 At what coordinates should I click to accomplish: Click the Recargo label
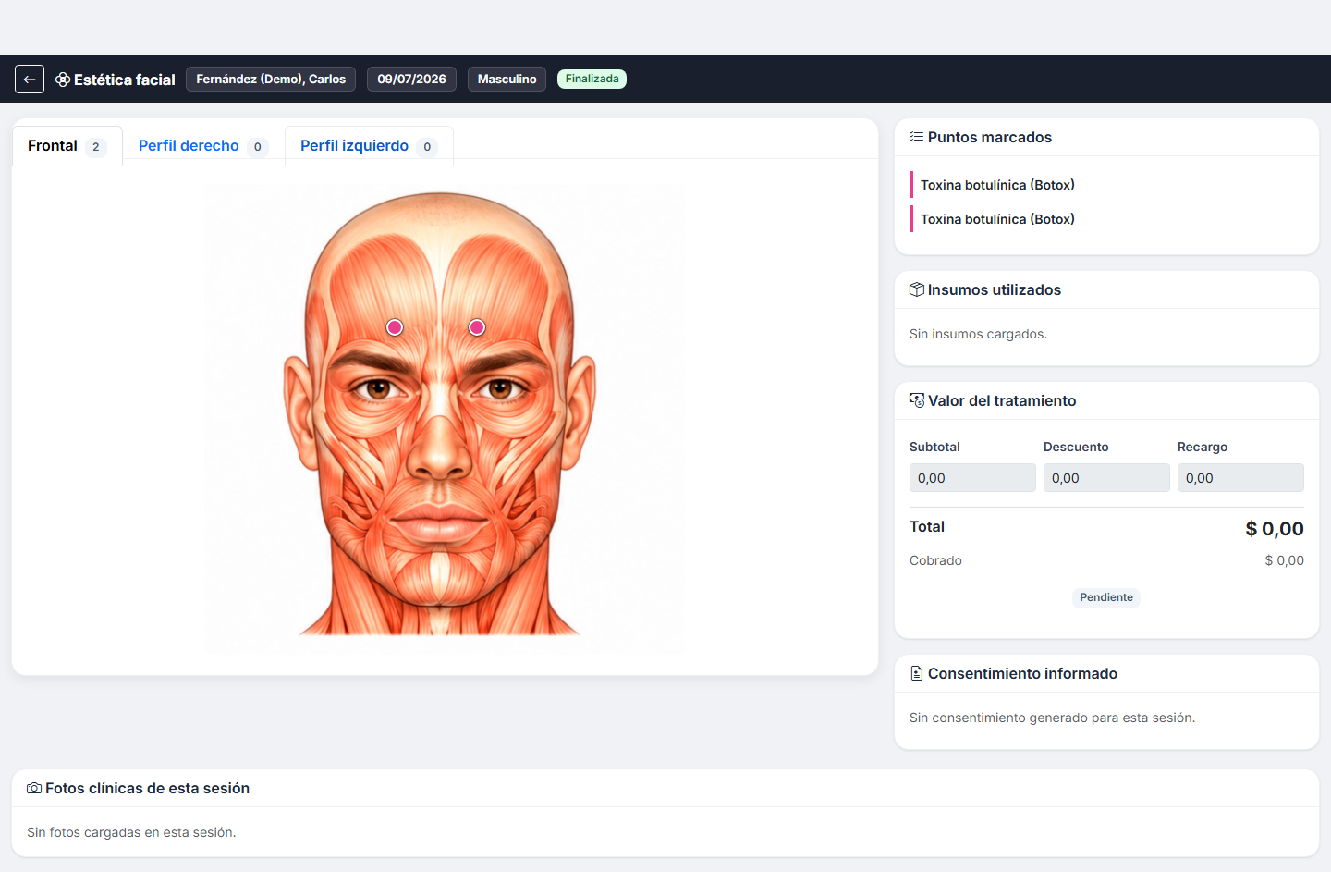point(1203,447)
